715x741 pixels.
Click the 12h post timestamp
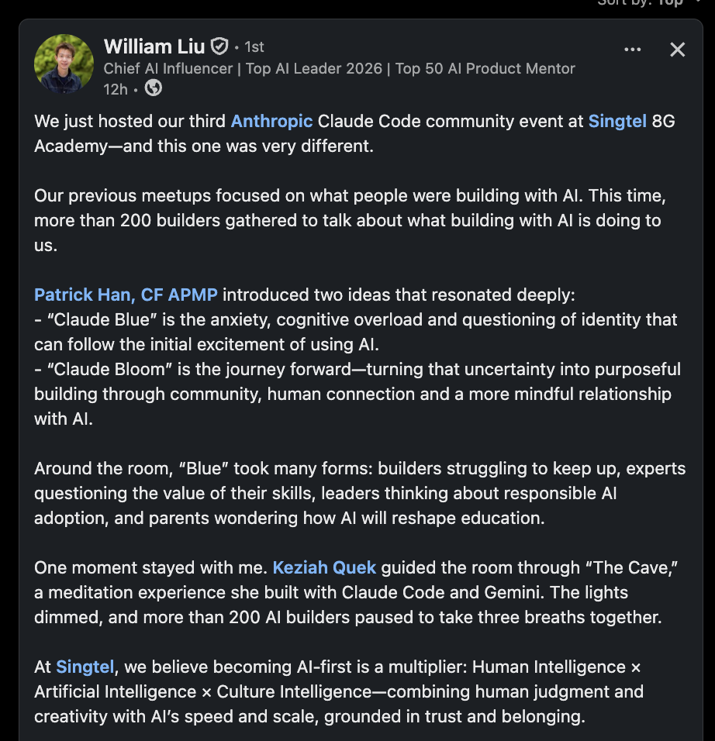coord(116,89)
